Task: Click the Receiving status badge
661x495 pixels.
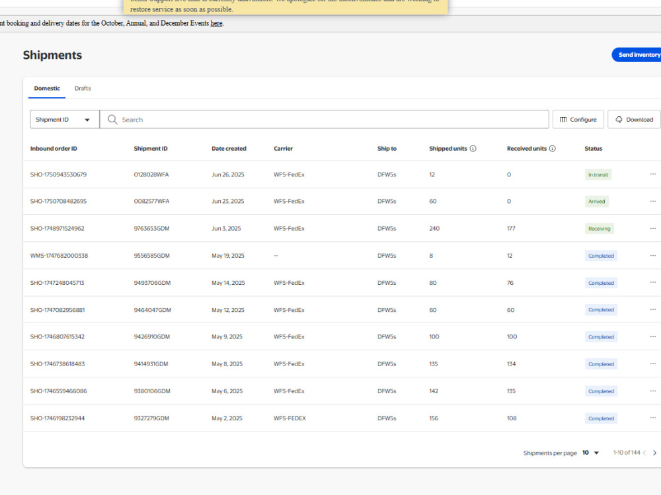Action: pos(599,229)
